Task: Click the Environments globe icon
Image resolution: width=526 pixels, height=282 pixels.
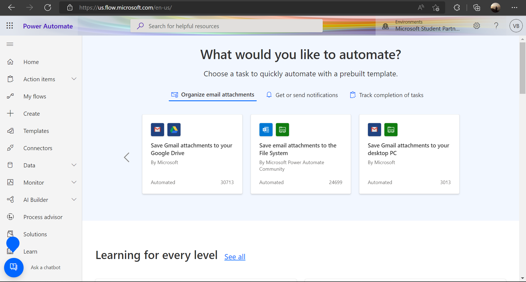Action: [x=385, y=26]
